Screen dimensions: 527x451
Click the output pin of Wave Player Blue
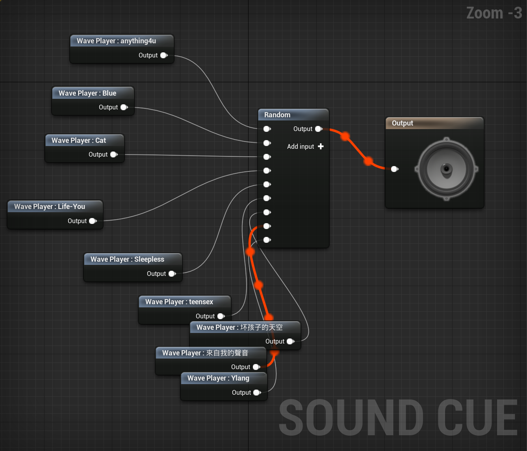point(124,107)
